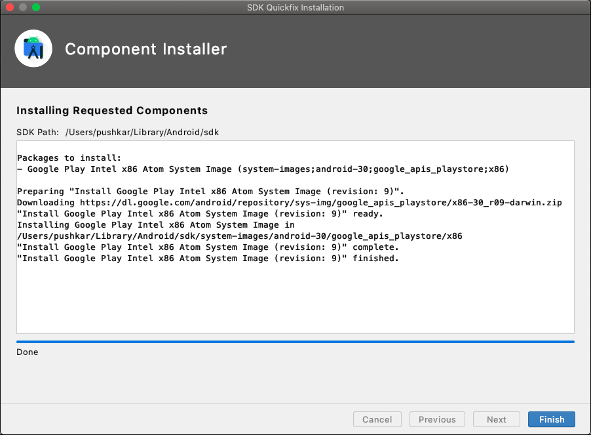Image resolution: width=591 pixels, height=435 pixels.
Task: Click the download URL line in the log
Action: click(x=290, y=203)
